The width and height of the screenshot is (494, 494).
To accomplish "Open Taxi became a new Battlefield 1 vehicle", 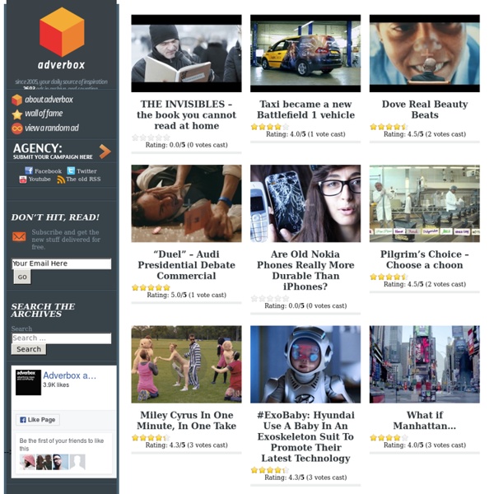I will [305, 110].
